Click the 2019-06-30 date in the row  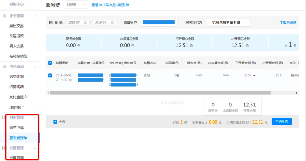coord(63,80)
